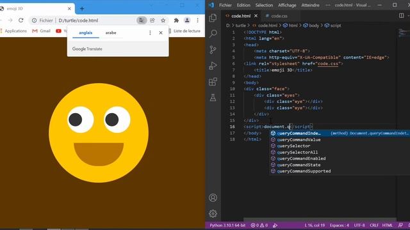Close the Google Translate popup

click(x=161, y=33)
